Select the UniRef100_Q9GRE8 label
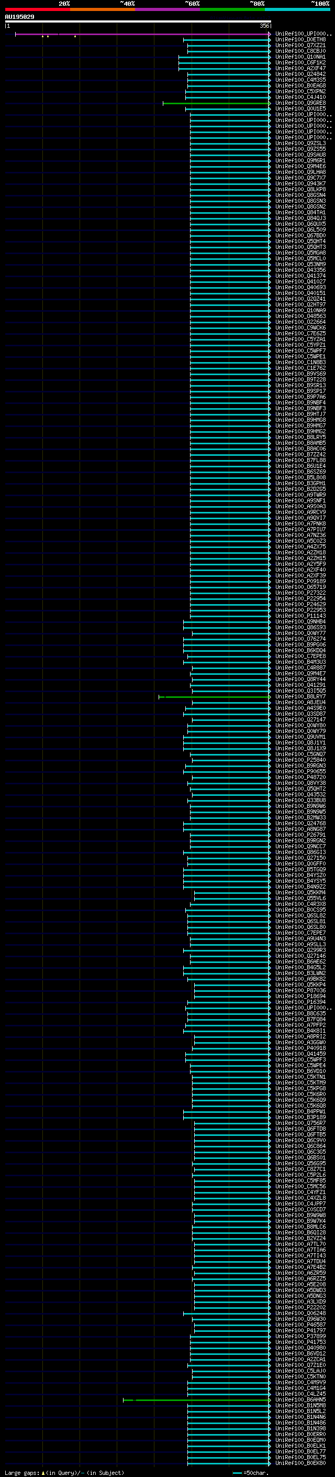The width and height of the screenshot is (335, 1477). pyautogui.click(x=300, y=103)
